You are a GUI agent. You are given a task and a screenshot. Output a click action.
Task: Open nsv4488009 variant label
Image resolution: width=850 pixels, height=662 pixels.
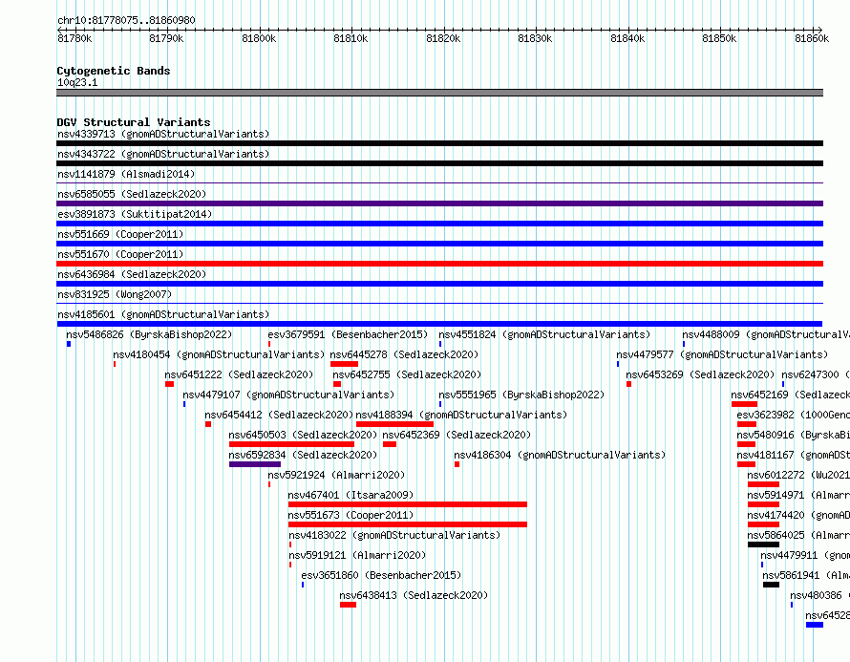[x=766, y=334]
